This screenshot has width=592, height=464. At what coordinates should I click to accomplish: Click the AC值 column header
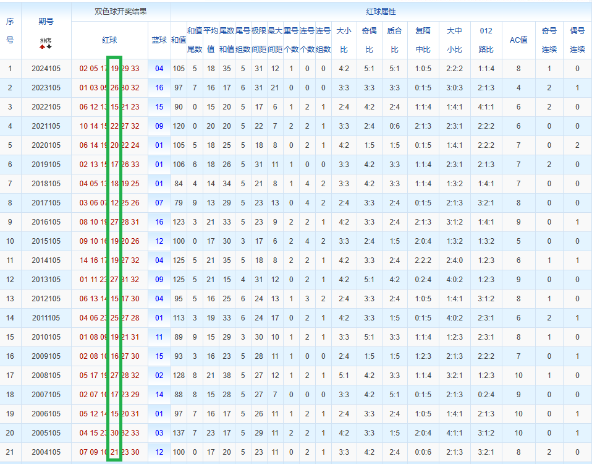coord(518,40)
